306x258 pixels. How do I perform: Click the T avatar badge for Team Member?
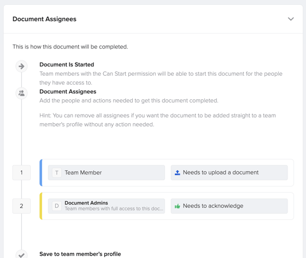[57, 173]
